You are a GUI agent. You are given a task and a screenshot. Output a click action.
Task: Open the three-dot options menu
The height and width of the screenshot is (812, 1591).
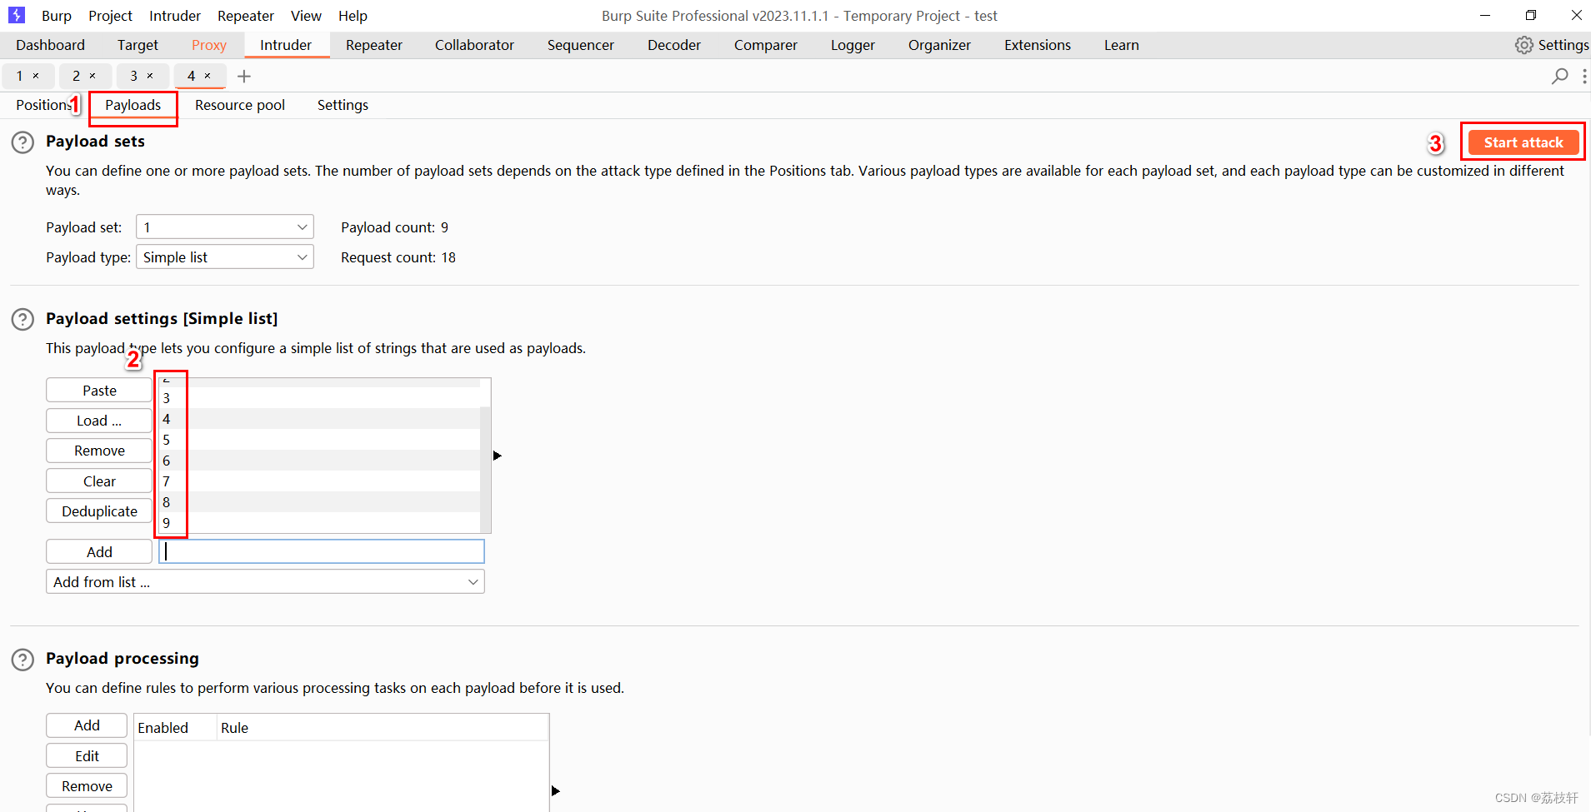(x=1583, y=76)
